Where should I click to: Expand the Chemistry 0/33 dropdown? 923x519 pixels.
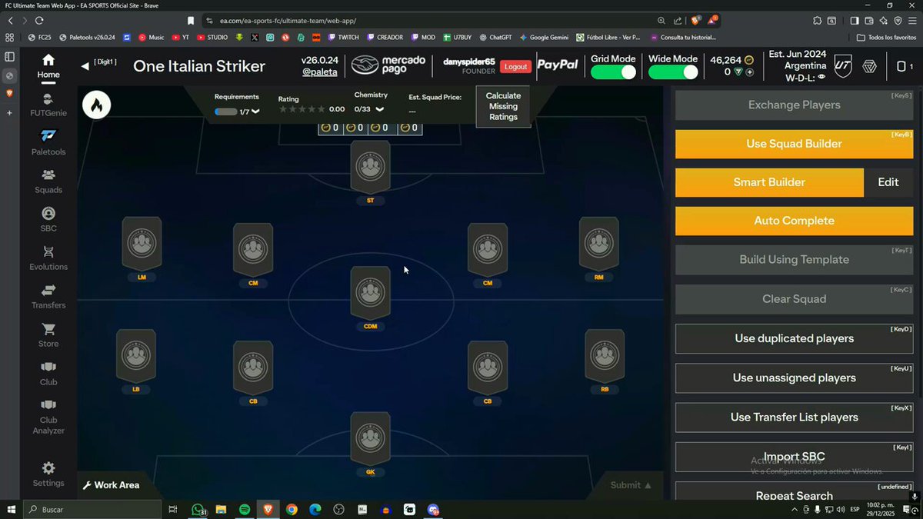[380, 109]
